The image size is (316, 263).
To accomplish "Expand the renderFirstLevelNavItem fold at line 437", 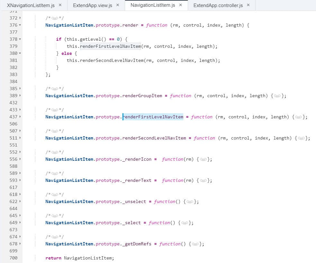I will coord(20,117).
